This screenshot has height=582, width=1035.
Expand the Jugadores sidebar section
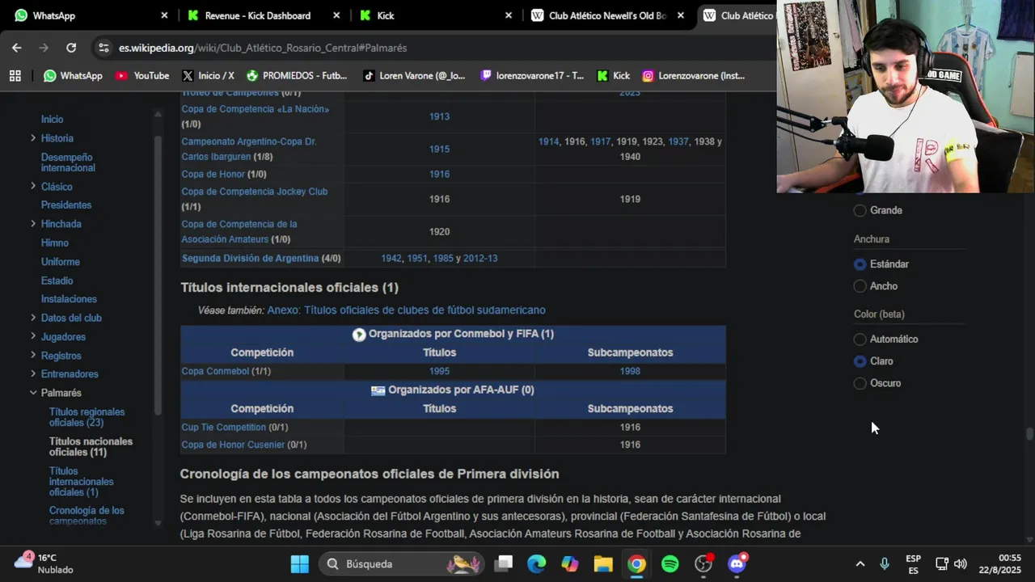pos(33,336)
